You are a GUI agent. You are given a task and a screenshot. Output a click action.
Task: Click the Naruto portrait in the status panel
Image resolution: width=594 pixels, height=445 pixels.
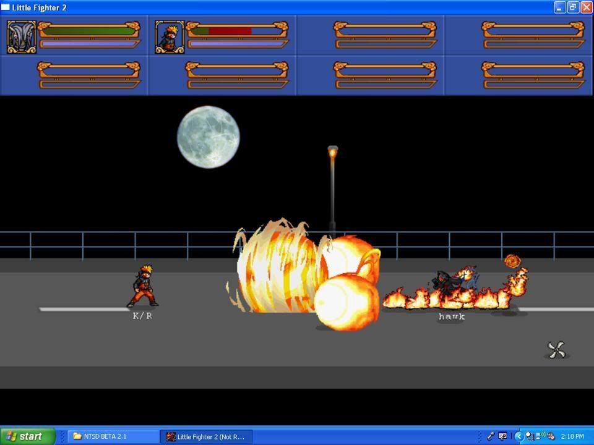pos(170,36)
